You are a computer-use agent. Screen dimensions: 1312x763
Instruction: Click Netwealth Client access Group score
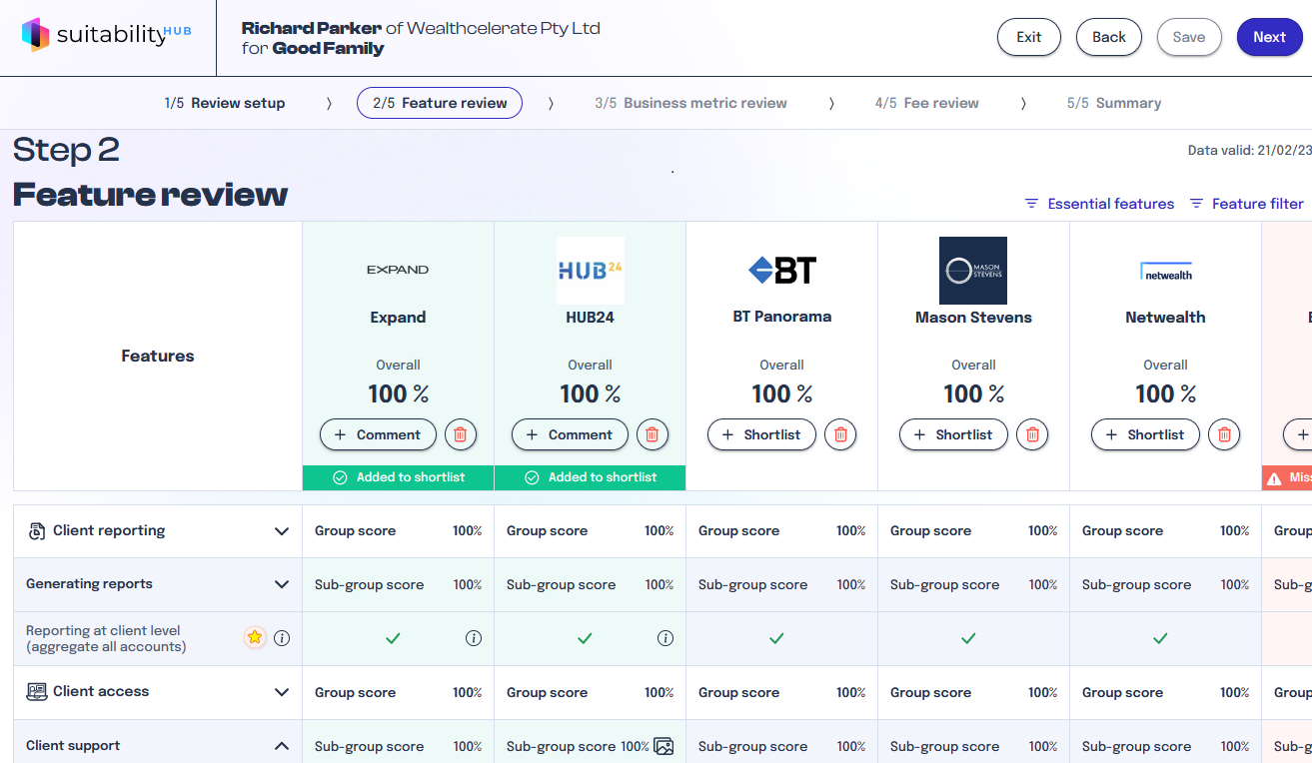point(1166,693)
